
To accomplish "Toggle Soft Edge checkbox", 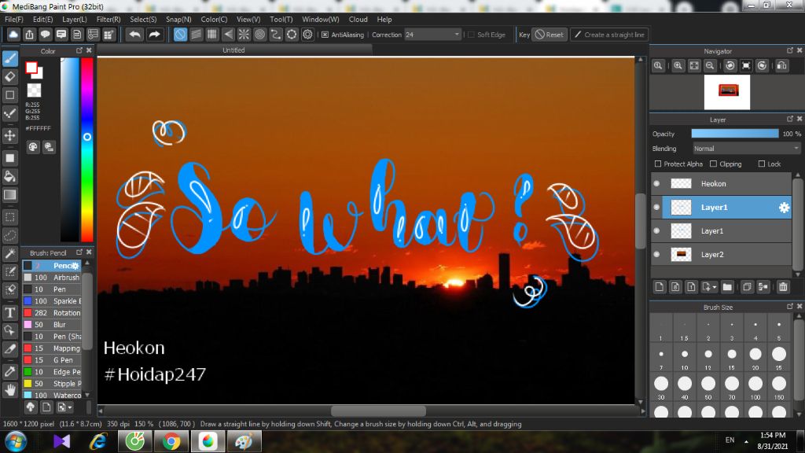I will pyautogui.click(x=472, y=35).
